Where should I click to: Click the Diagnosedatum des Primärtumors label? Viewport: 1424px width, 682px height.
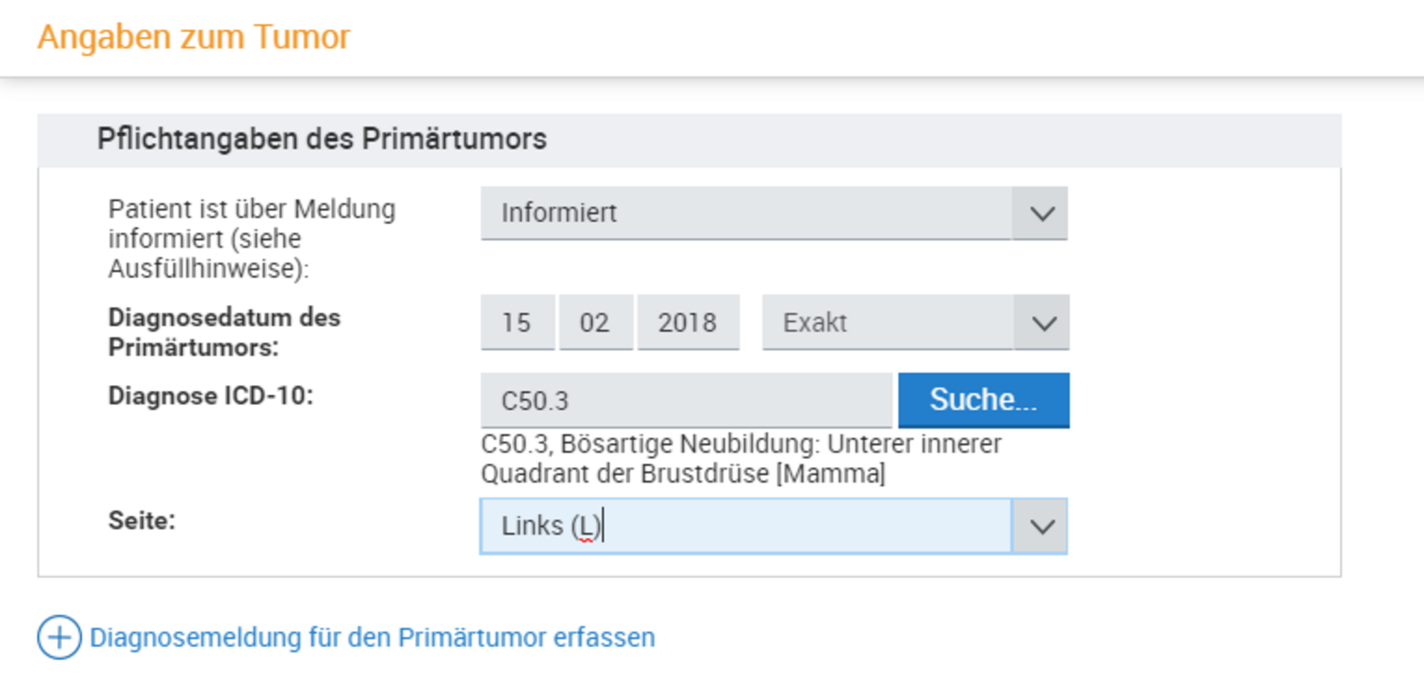click(224, 332)
